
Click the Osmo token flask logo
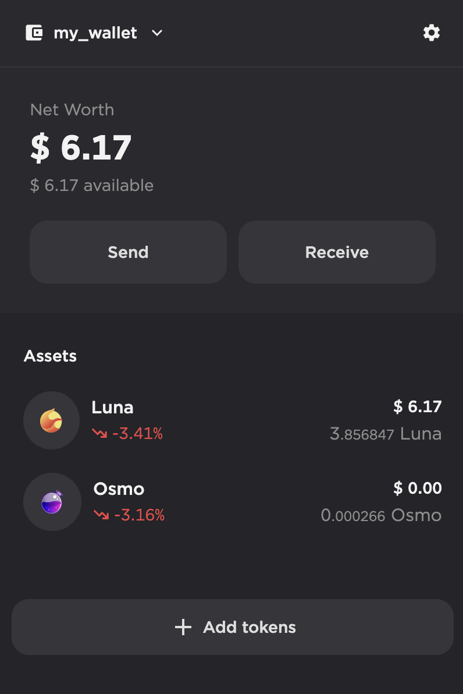[x=52, y=502]
